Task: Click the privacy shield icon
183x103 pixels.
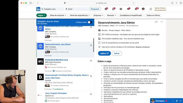Action: coord(65,3)
